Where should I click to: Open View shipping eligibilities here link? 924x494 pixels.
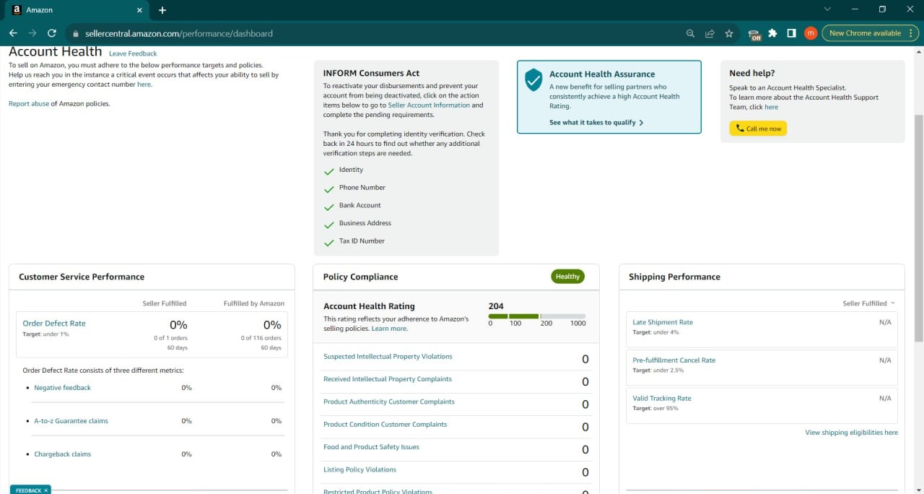click(x=852, y=433)
